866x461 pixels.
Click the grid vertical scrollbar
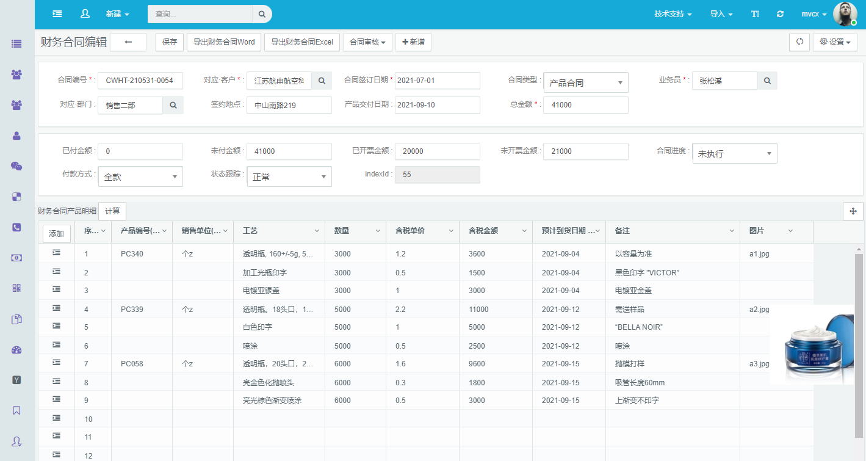pyautogui.click(x=859, y=346)
